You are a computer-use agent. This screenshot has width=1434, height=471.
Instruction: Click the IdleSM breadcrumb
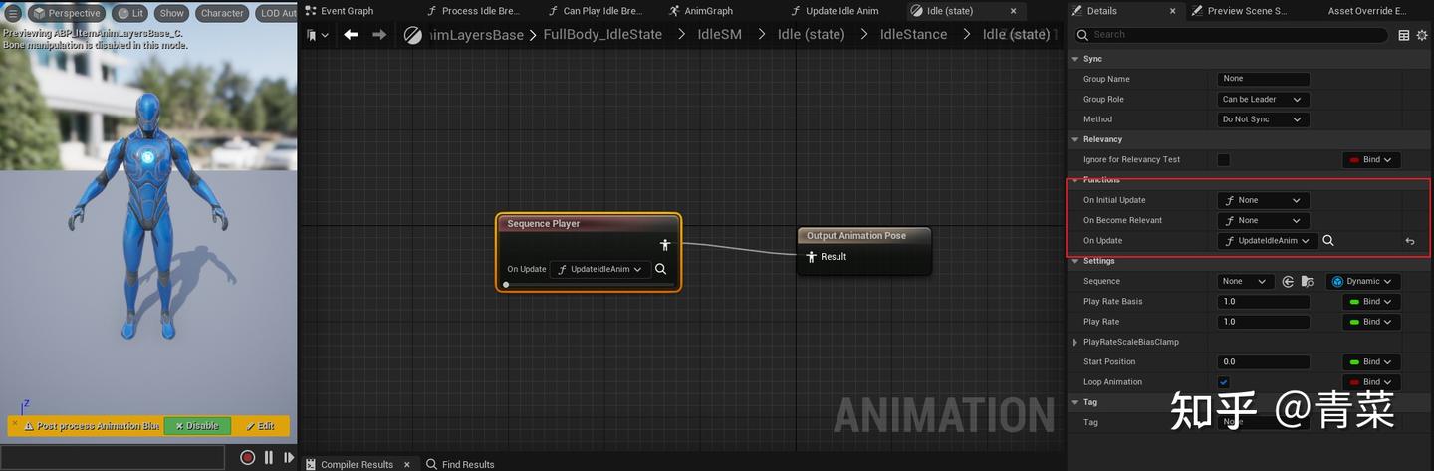pos(719,34)
